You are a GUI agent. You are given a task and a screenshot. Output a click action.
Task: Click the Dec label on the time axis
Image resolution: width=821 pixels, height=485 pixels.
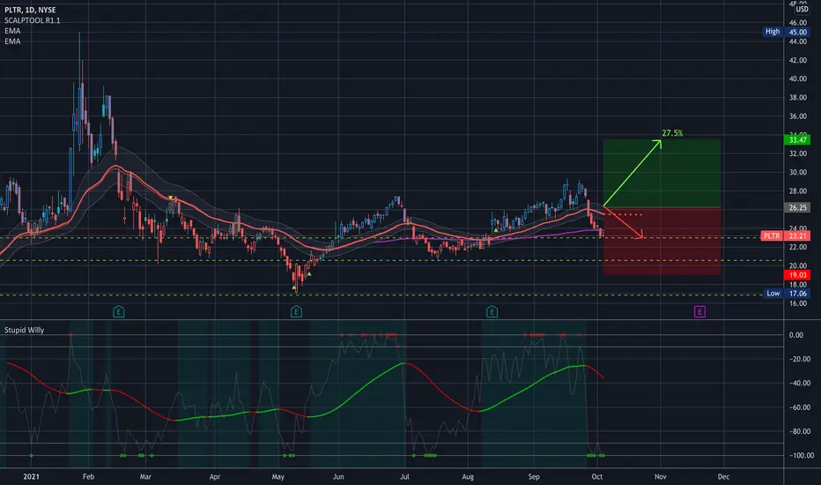[x=723, y=476]
